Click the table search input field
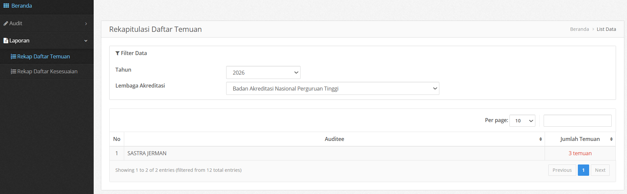Screen dimensions: 627x194 (x=578, y=121)
